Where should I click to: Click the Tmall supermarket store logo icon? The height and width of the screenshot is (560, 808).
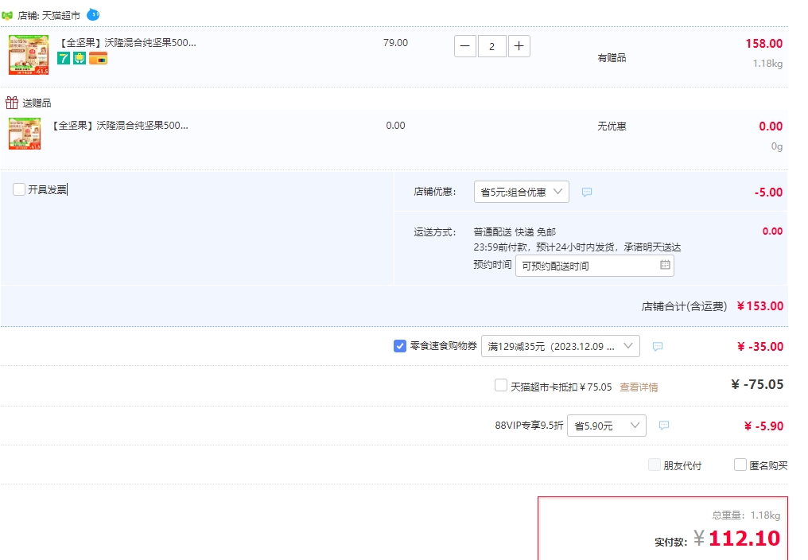click(7, 15)
